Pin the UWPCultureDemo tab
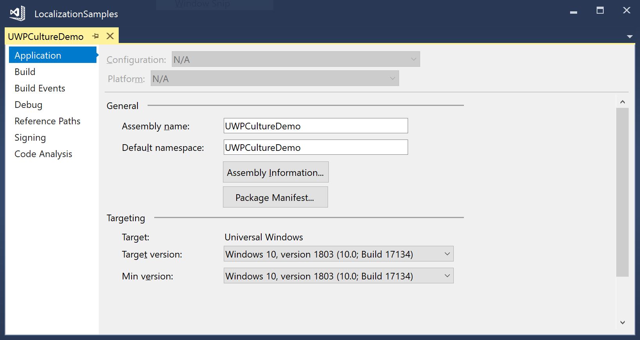Image resolution: width=640 pixels, height=340 pixels. pos(96,36)
